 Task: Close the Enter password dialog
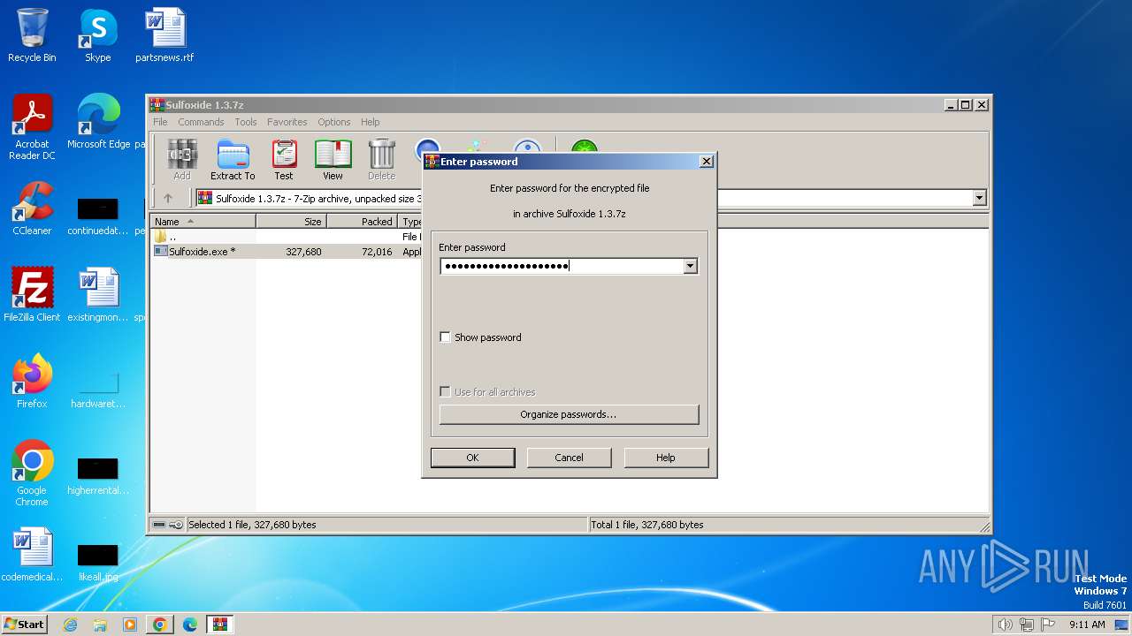pos(706,162)
